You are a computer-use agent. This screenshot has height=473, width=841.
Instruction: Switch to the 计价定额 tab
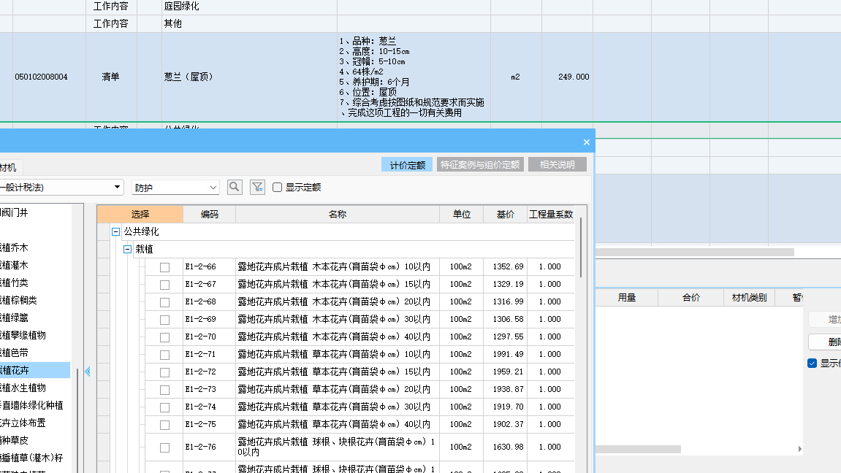(x=407, y=165)
